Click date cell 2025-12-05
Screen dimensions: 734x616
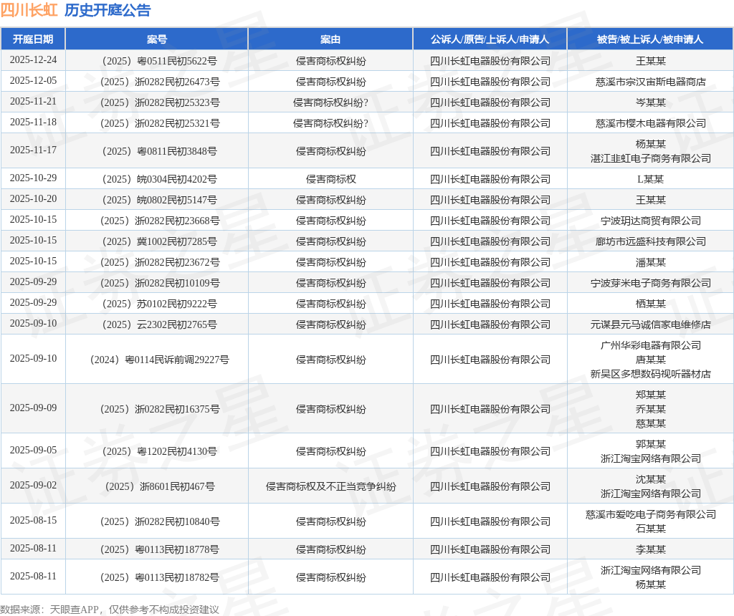coord(33,80)
